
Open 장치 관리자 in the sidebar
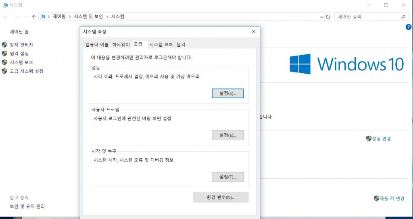(x=21, y=45)
